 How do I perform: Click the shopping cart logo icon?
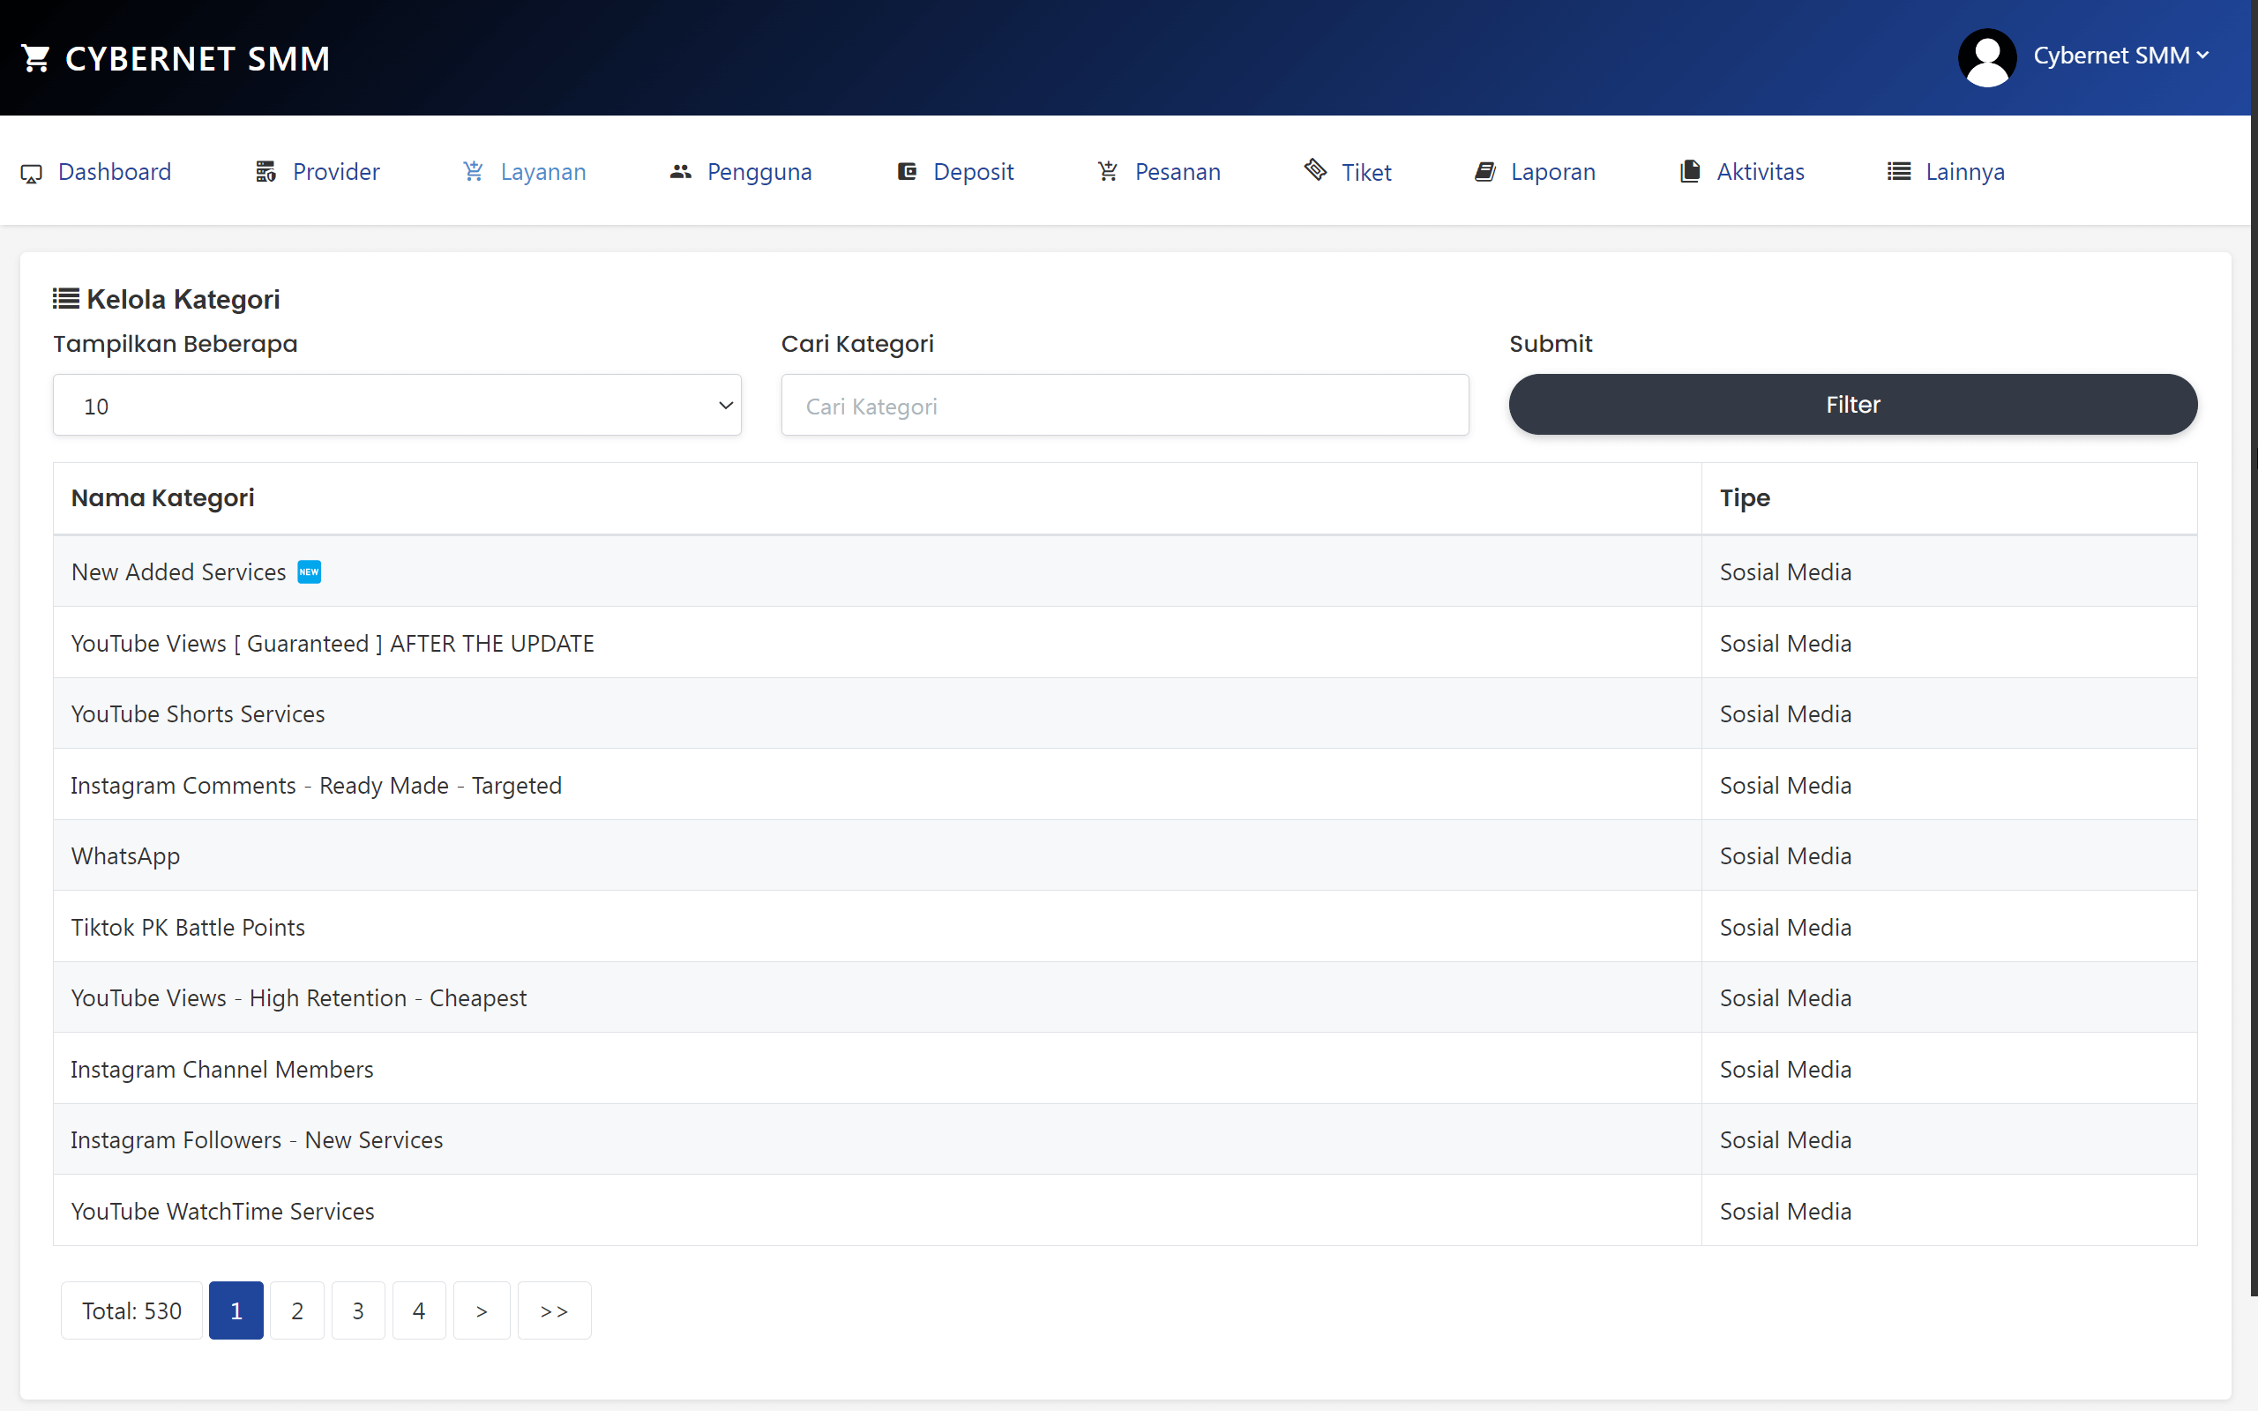point(35,58)
